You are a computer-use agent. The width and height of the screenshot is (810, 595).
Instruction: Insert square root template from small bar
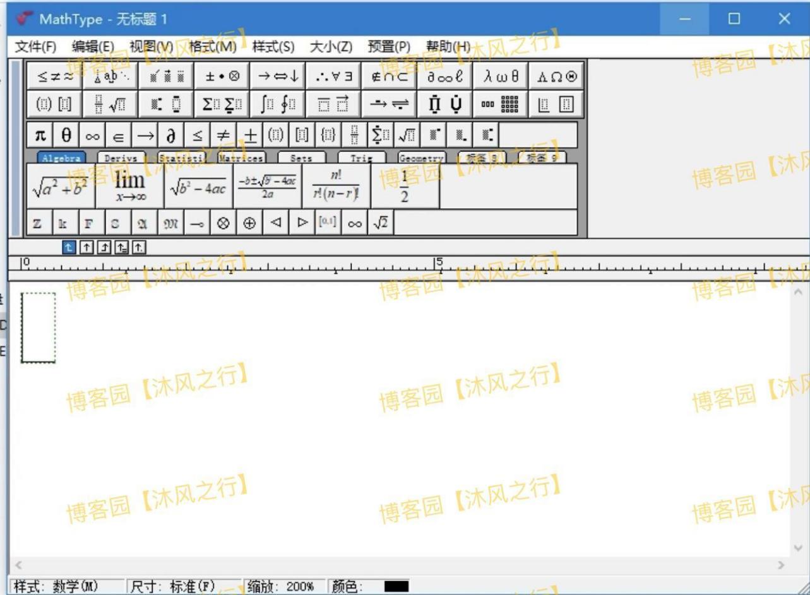pos(407,135)
